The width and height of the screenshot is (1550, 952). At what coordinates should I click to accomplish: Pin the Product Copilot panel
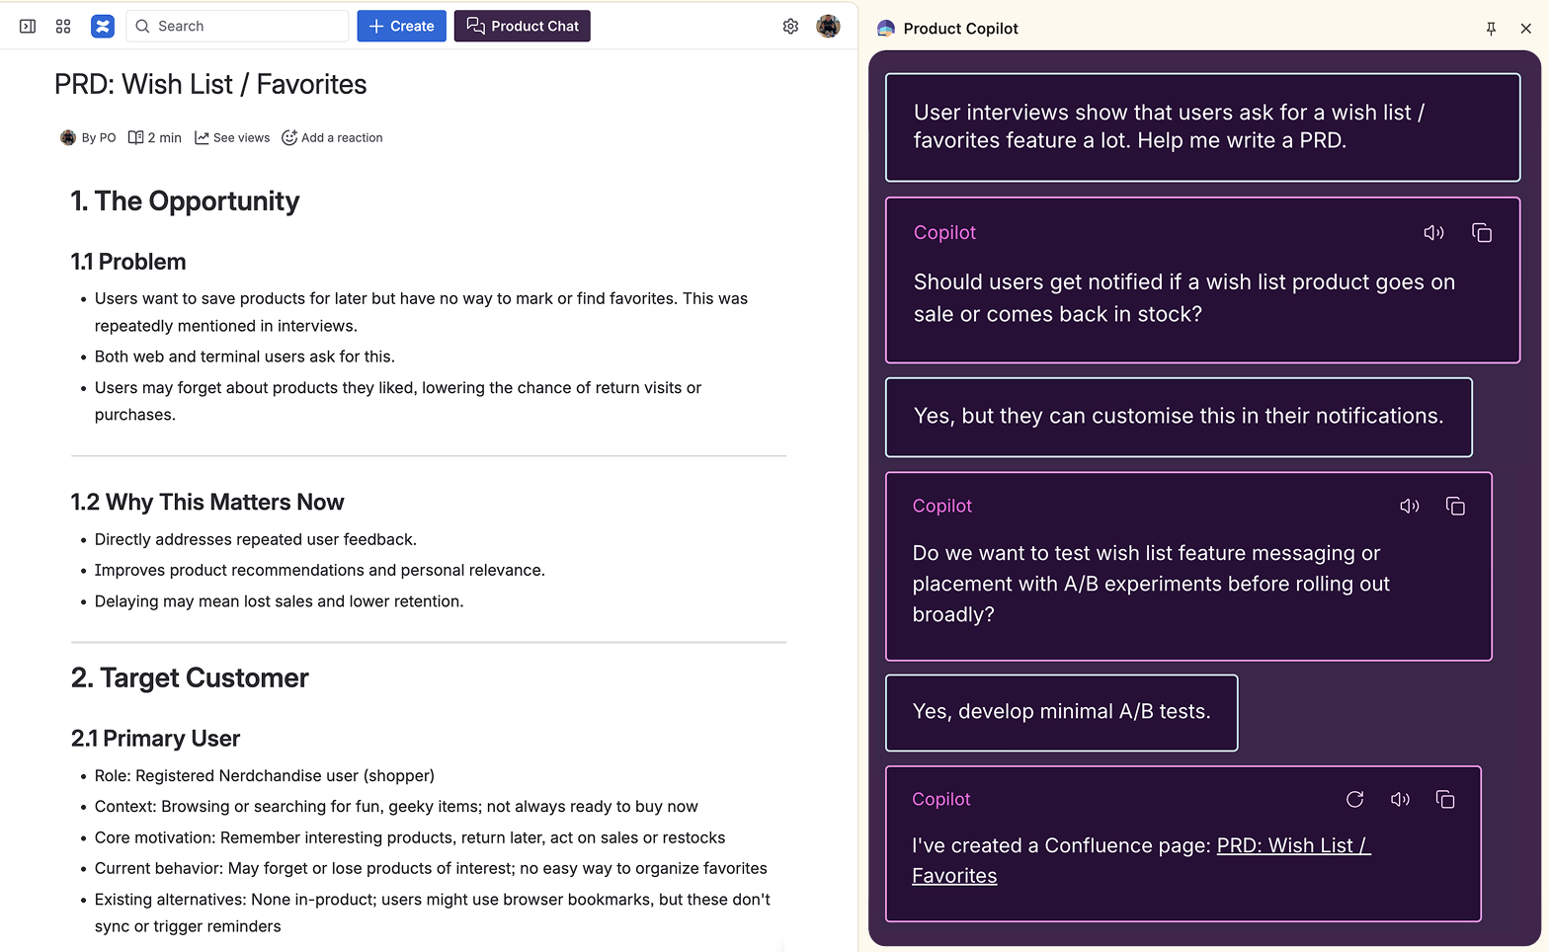(1491, 29)
